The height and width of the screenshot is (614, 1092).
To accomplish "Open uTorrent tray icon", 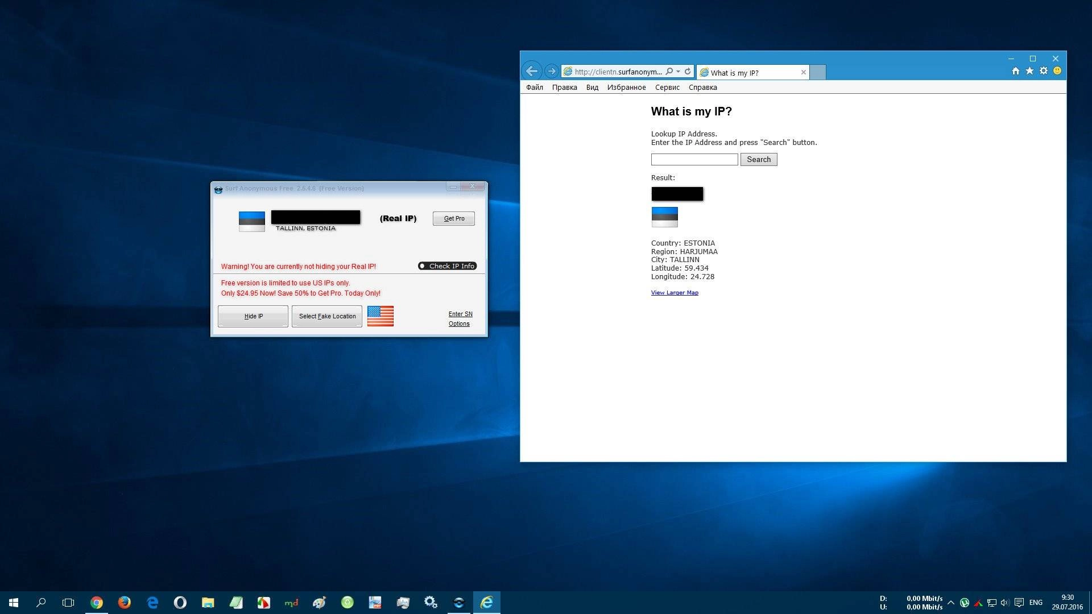I will pos(965,602).
